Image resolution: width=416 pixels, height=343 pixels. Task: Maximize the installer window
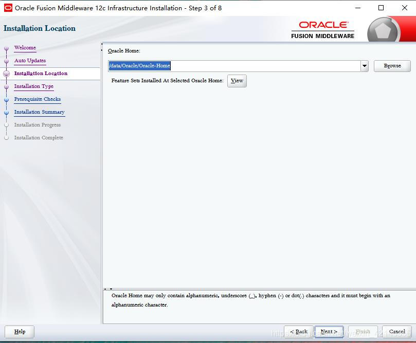[381, 8]
